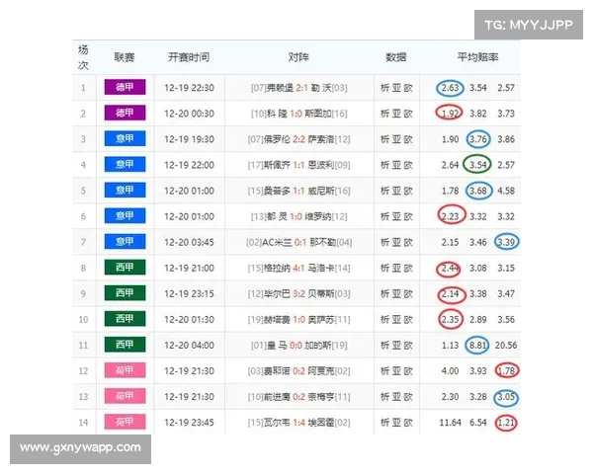Click kickoff time 12-20 04:00

pos(189,345)
